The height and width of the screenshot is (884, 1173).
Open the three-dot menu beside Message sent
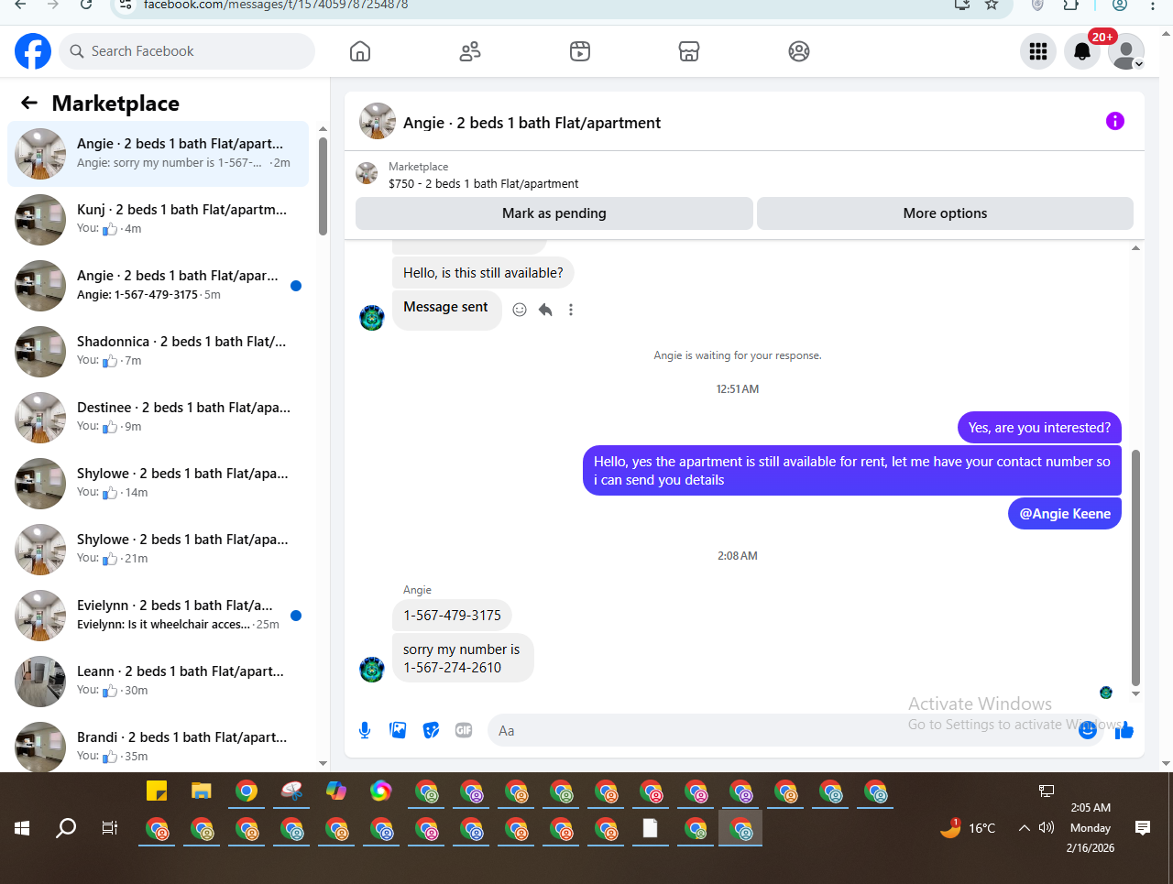[571, 310]
